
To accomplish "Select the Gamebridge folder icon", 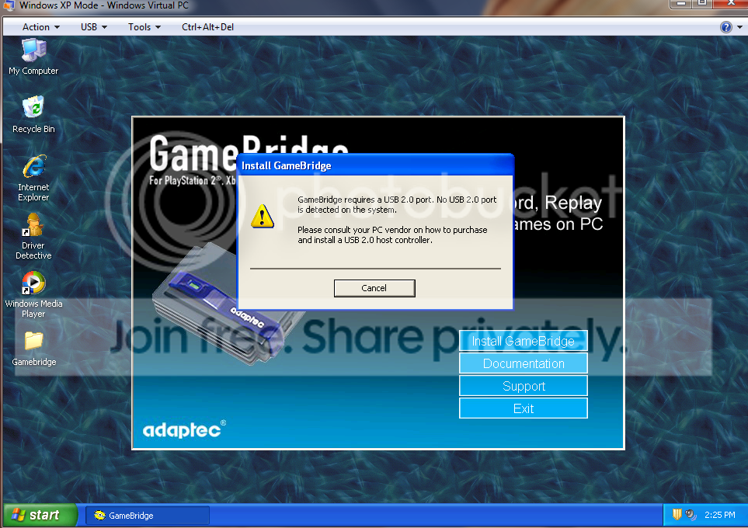I will point(33,348).
